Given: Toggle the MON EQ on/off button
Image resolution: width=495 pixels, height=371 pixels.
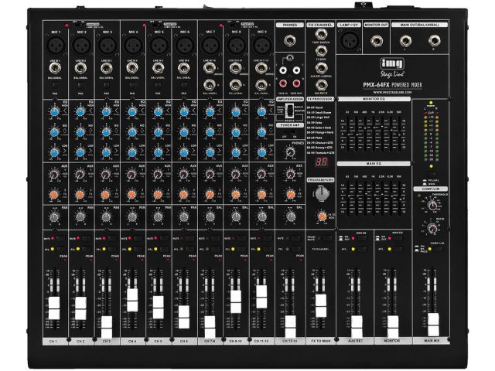Looking at the screenshot, I should tap(362, 238).
